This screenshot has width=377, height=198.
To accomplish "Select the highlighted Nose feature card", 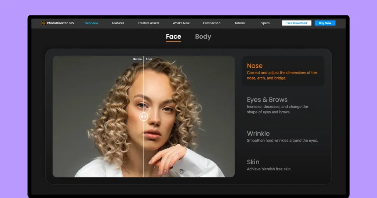I will coord(283,71).
